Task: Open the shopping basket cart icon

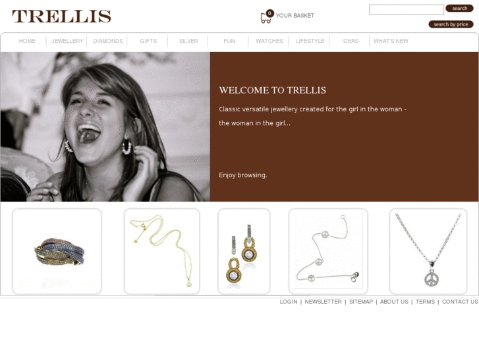Action: (266, 17)
